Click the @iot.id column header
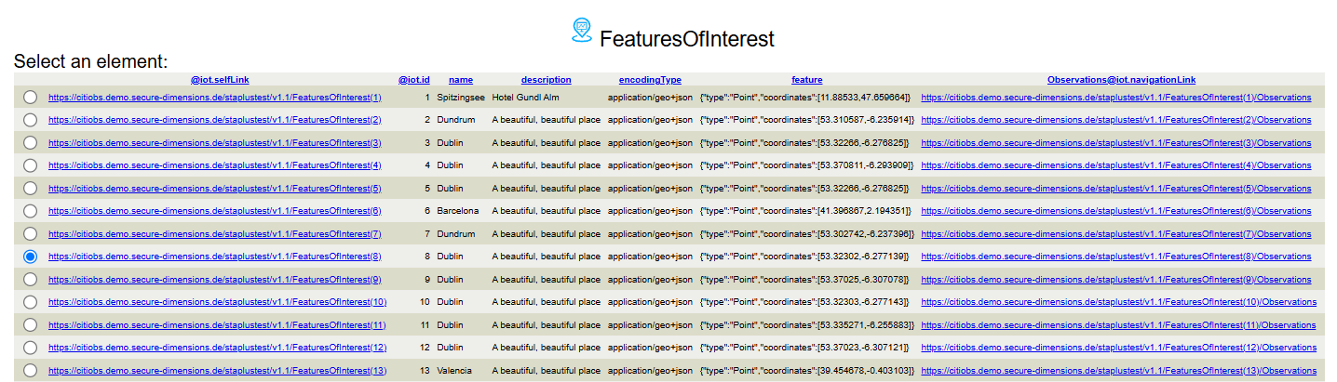Viewport: 1337px width, 382px height. click(414, 80)
